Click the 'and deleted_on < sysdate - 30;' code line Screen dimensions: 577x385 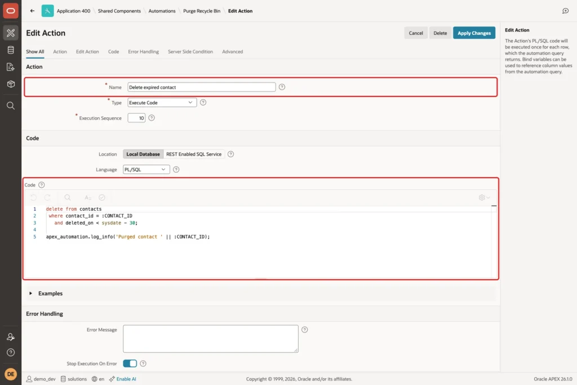[x=96, y=223]
